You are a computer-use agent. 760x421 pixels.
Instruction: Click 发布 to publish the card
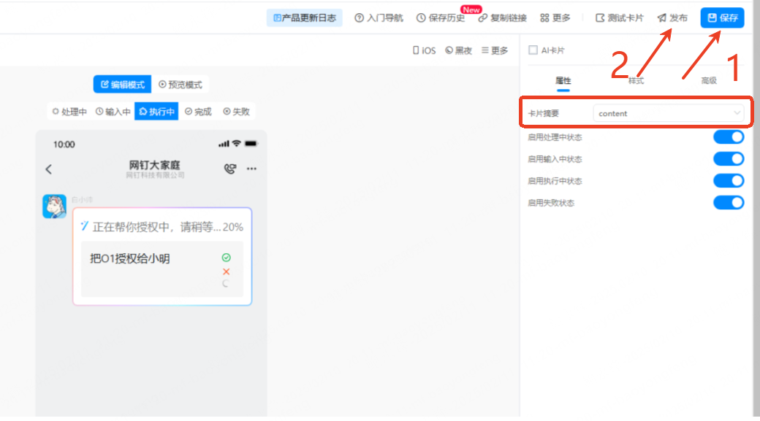coord(672,18)
